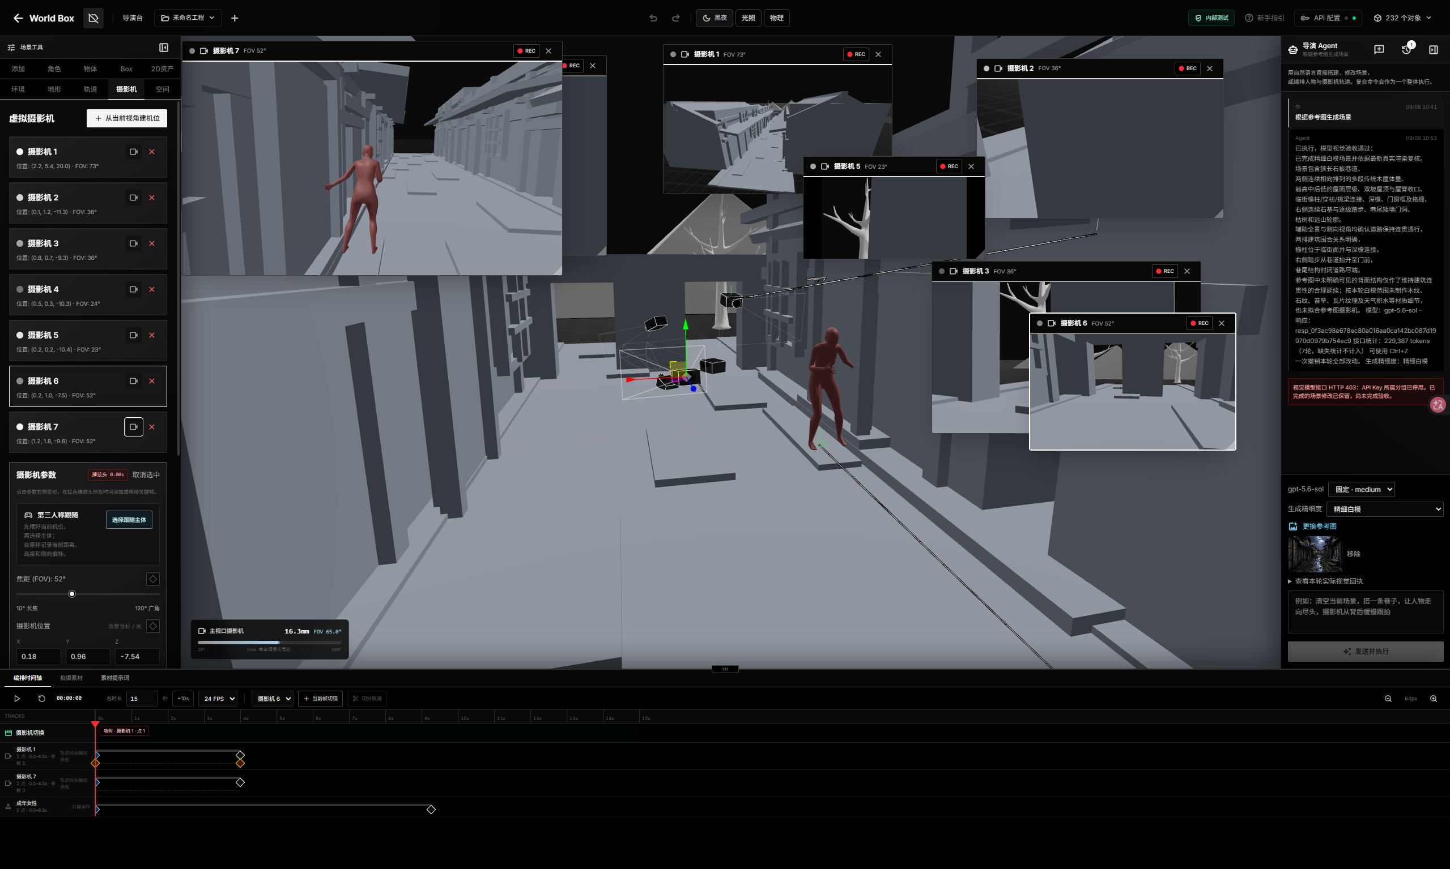Image resolution: width=1450 pixels, height=869 pixels.
Task: Open the 未命名工程 project dropdown
Action: tap(188, 18)
